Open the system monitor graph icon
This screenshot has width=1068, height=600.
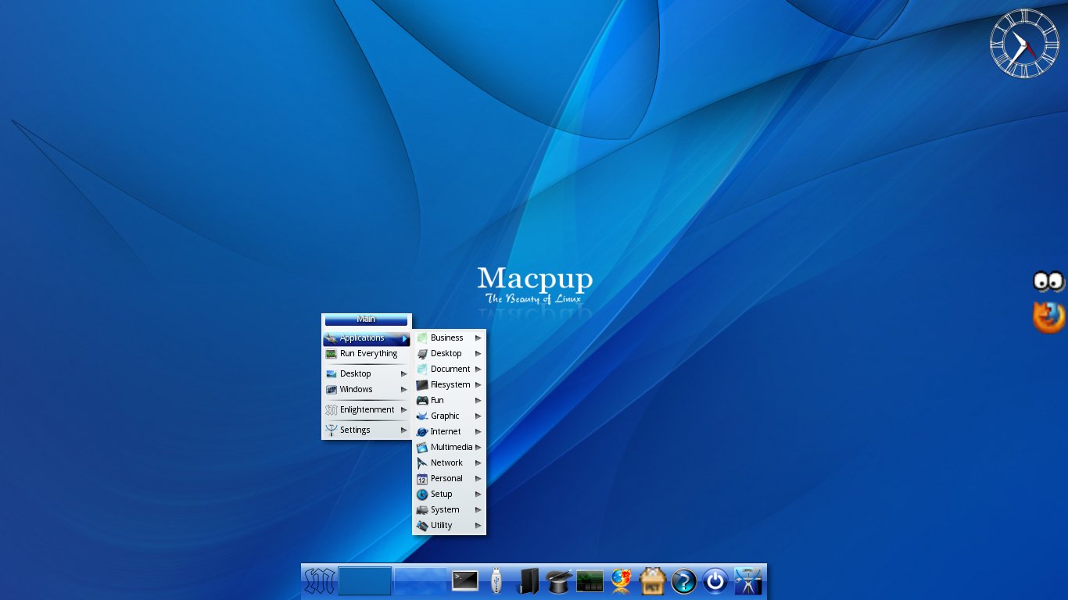(590, 581)
